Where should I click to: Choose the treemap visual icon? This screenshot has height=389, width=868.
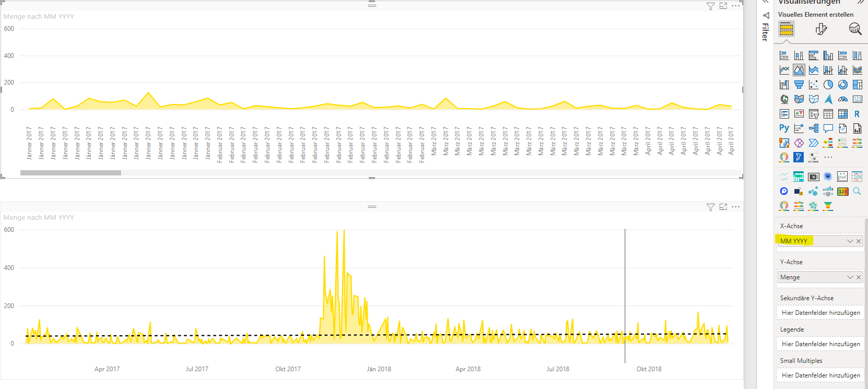(x=858, y=85)
